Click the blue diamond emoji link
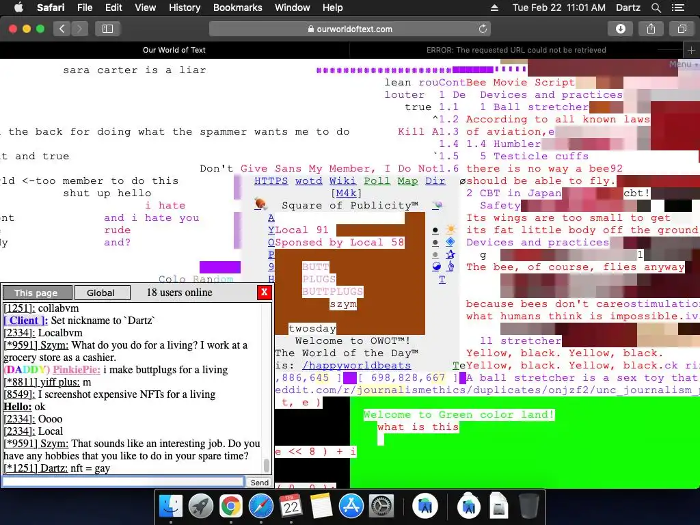Image resolution: width=700 pixels, height=525 pixels. pos(450,242)
